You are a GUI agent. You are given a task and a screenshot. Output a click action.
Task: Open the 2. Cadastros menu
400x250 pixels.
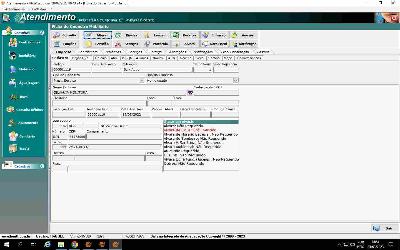tap(37, 9)
